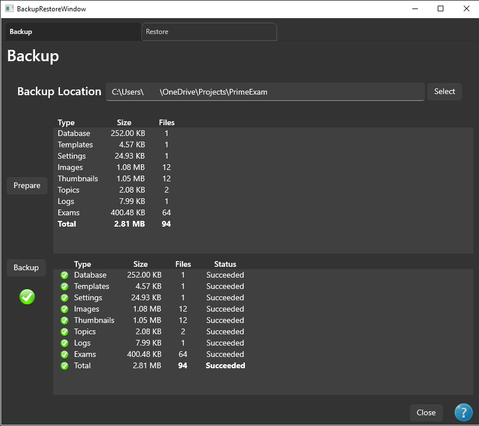Click bold Total in the prepare list

[x=67, y=224]
